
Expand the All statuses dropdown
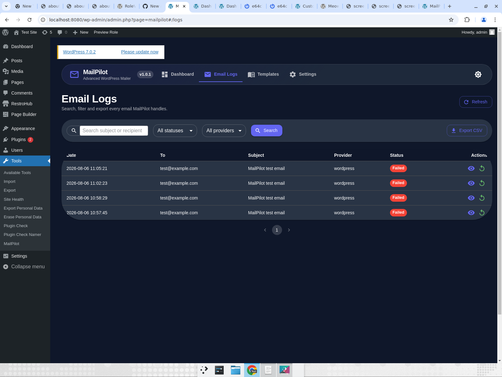(x=175, y=131)
